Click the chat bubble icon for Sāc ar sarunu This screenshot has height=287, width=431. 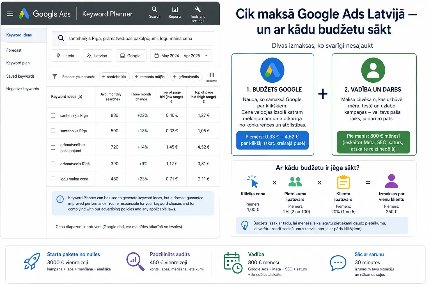point(338,263)
